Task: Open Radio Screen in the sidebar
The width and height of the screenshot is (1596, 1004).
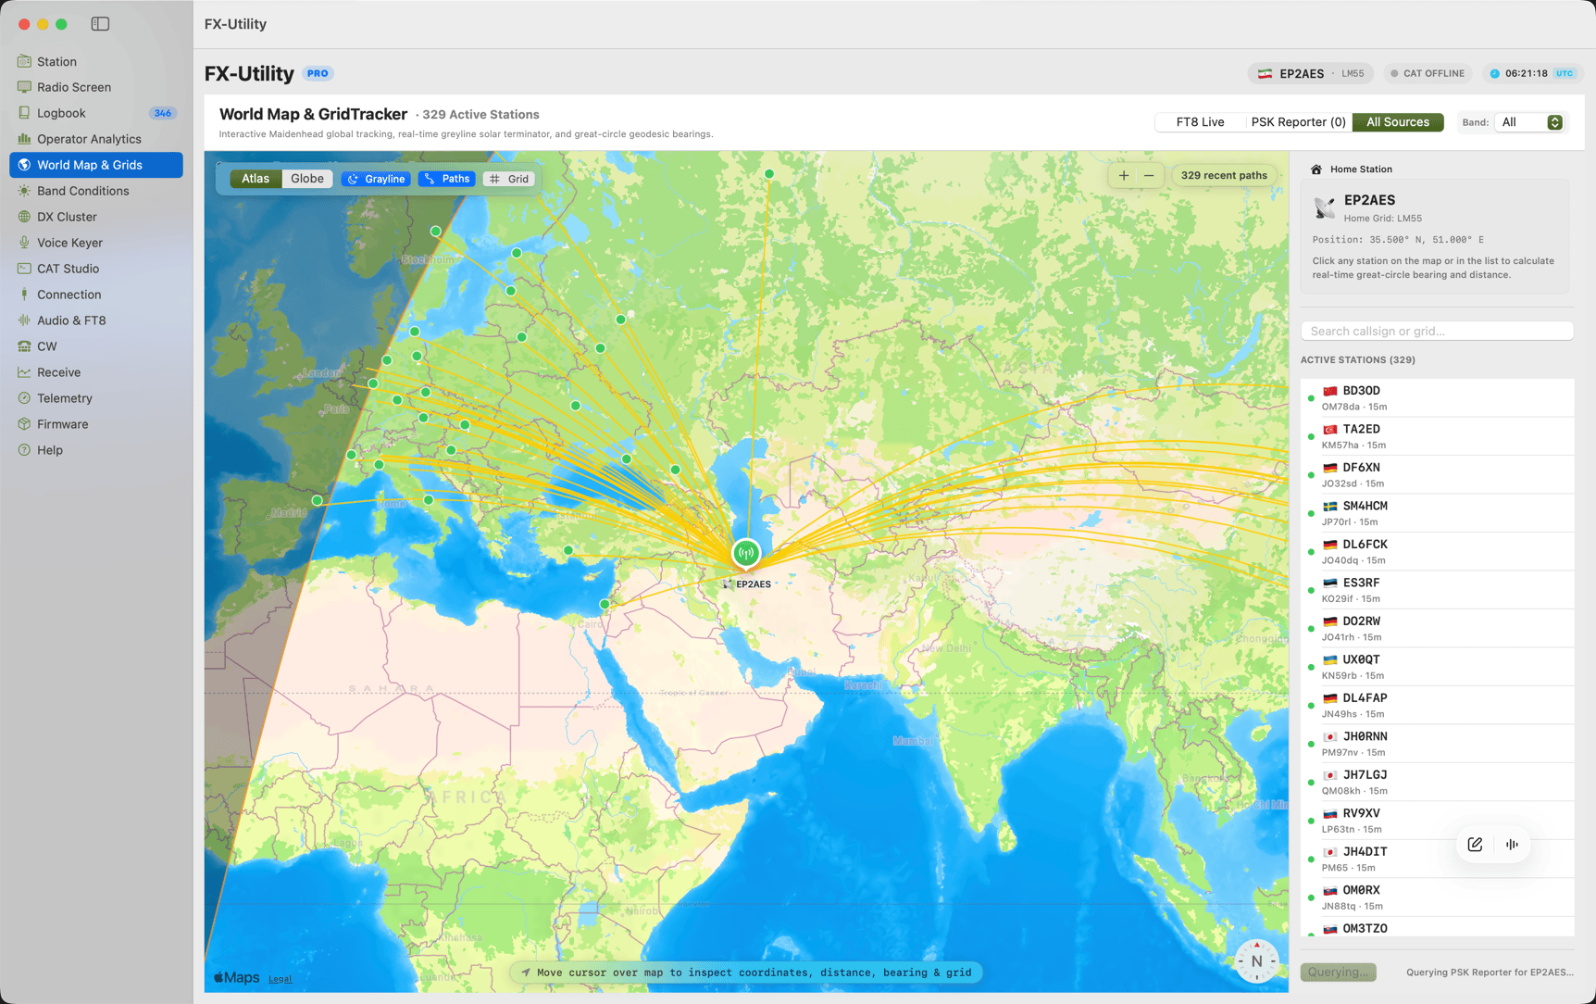Action: (x=96, y=87)
